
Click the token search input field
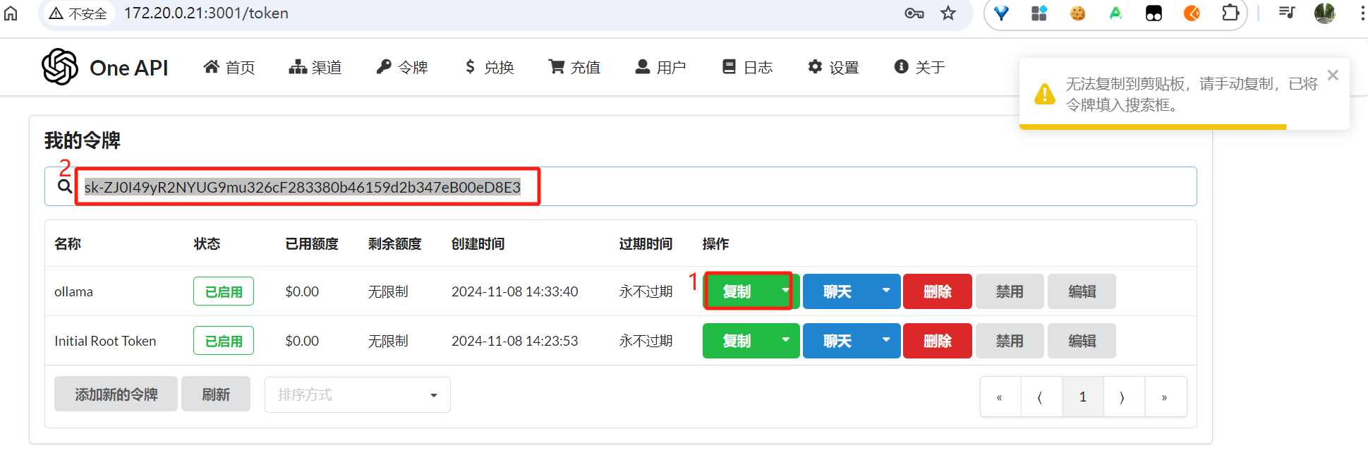tap(621, 186)
